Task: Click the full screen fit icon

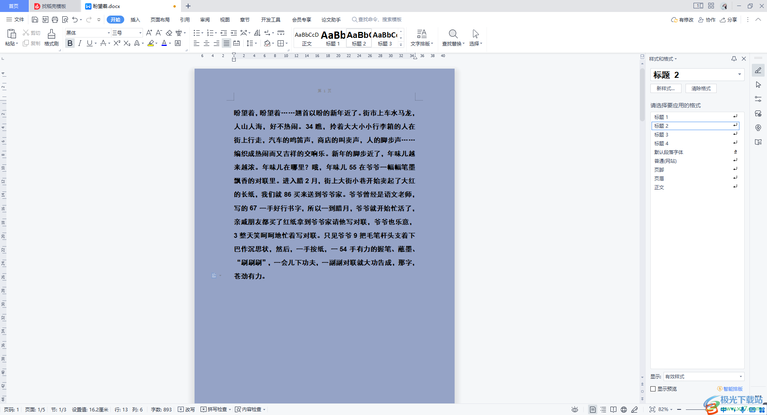Action: tap(652, 409)
